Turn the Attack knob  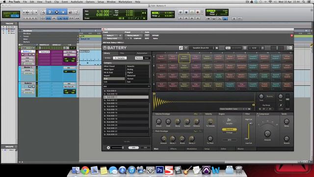click(158, 121)
